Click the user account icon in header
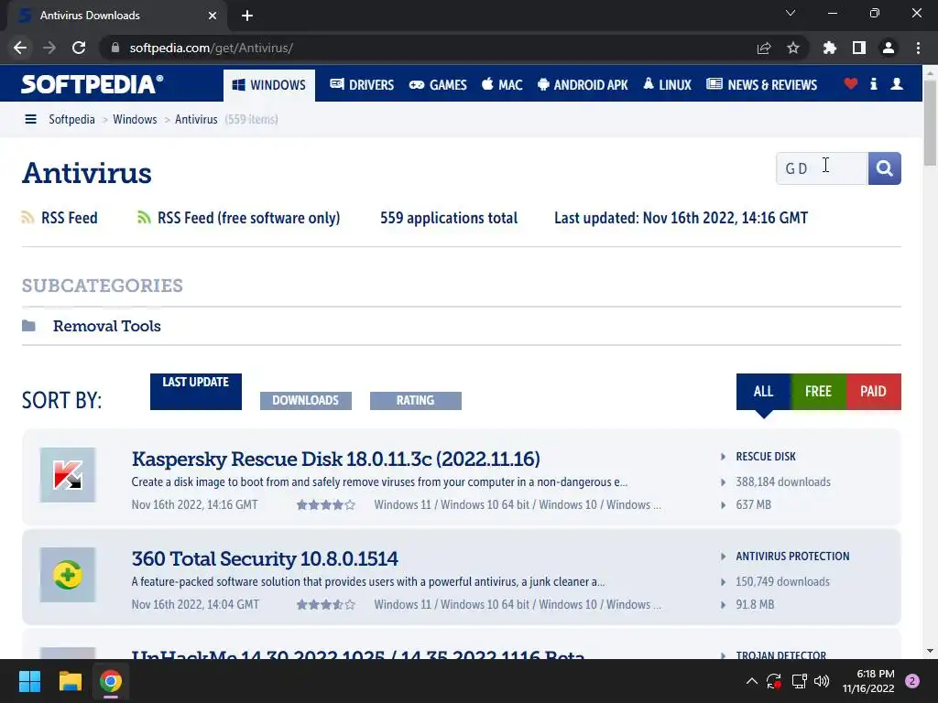The image size is (938, 703). point(897,84)
